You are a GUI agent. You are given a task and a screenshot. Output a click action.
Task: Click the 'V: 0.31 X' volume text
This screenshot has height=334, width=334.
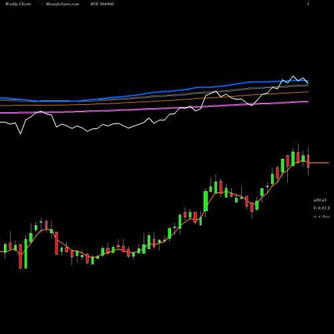point(321,208)
